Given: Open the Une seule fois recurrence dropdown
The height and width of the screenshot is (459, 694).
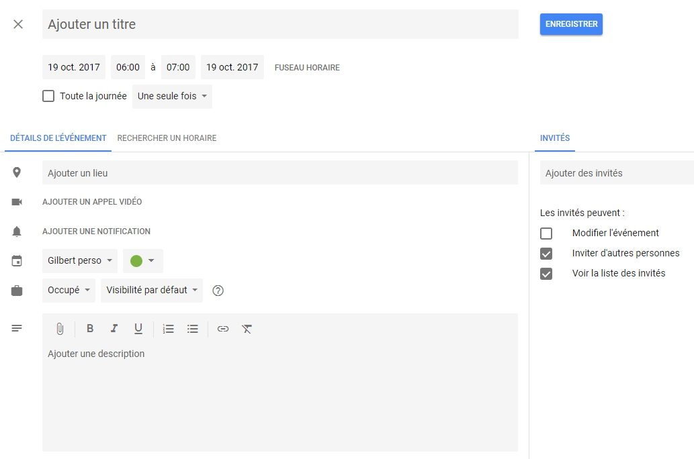Looking at the screenshot, I should [172, 96].
